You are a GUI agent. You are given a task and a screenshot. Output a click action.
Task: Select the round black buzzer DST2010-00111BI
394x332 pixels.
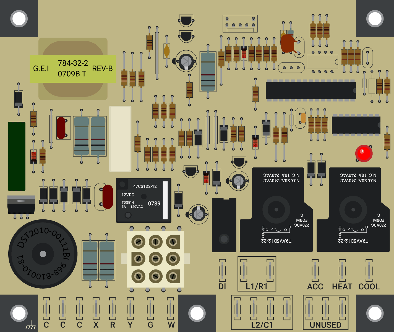[x=43, y=254]
